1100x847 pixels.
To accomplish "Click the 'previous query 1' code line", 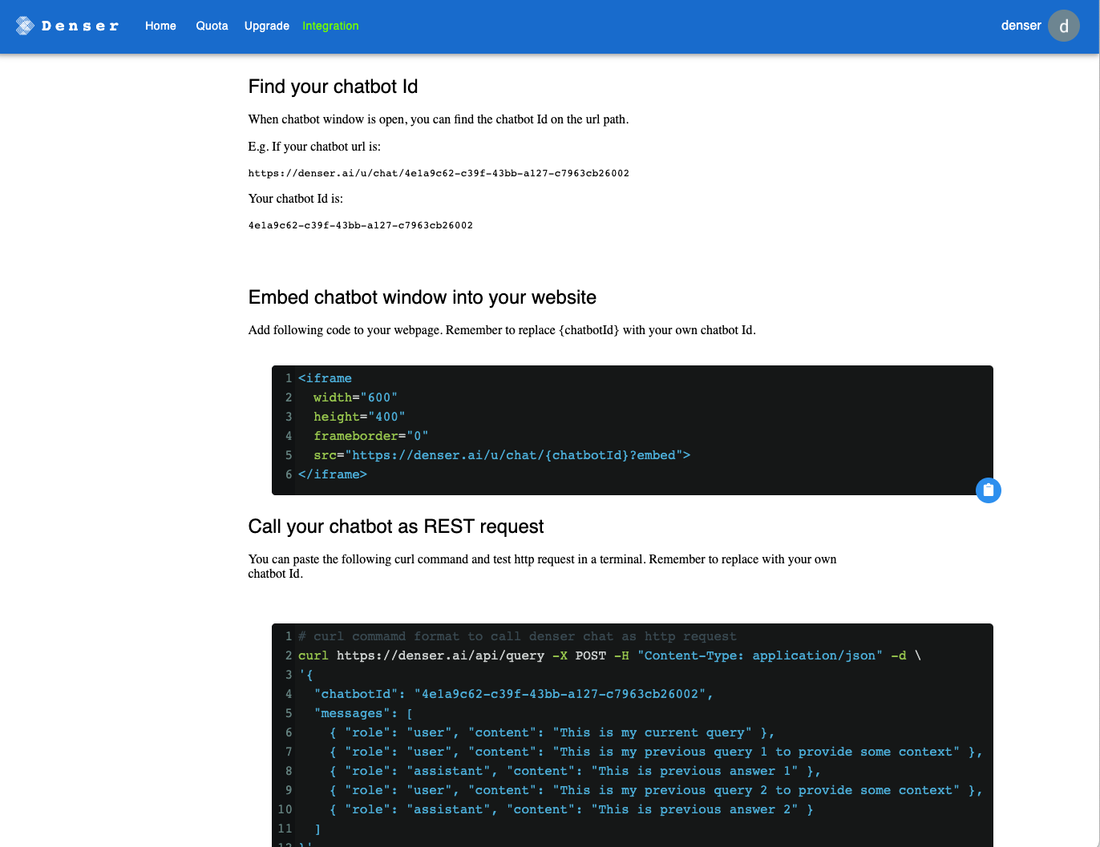I will click(656, 752).
